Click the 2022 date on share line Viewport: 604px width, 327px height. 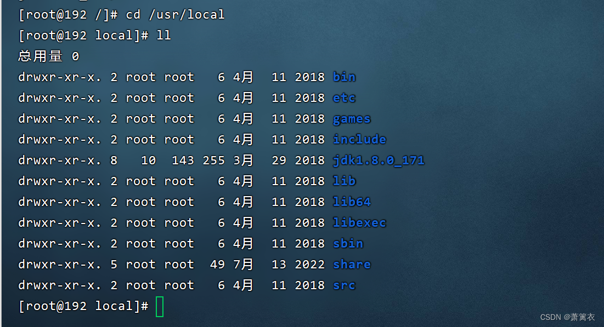[309, 264]
